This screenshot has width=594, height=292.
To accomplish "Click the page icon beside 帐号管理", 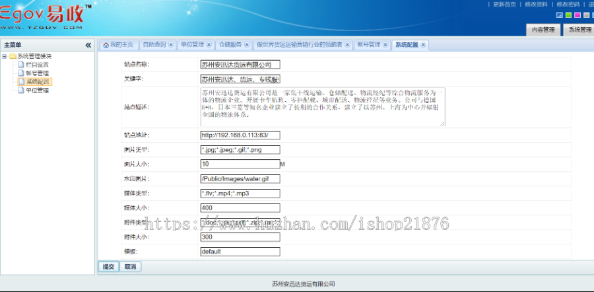I will click(x=21, y=73).
